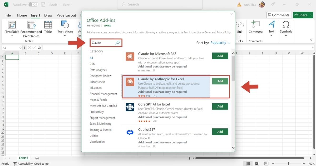
Task: Click the Save disk icon in title bar
Action: [x=44, y=4]
